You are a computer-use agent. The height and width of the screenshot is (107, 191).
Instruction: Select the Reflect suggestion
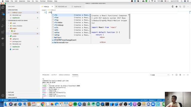tap(71, 37)
